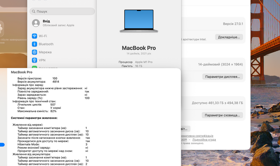Click the Процесор 'Apple M1 Pro' value
Viewport: 280px width, 166px height.
click(144, 62)
